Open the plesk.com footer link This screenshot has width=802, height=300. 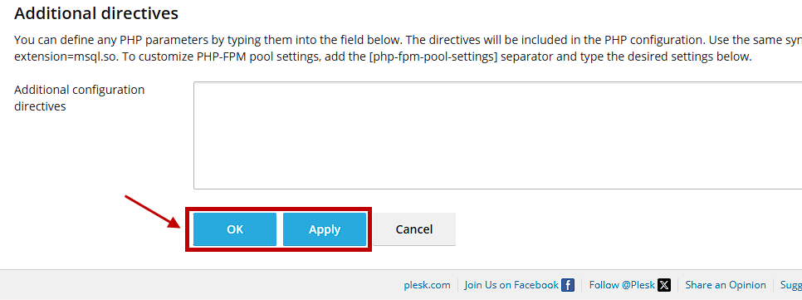pyautogui.click(x=427, y=285)
